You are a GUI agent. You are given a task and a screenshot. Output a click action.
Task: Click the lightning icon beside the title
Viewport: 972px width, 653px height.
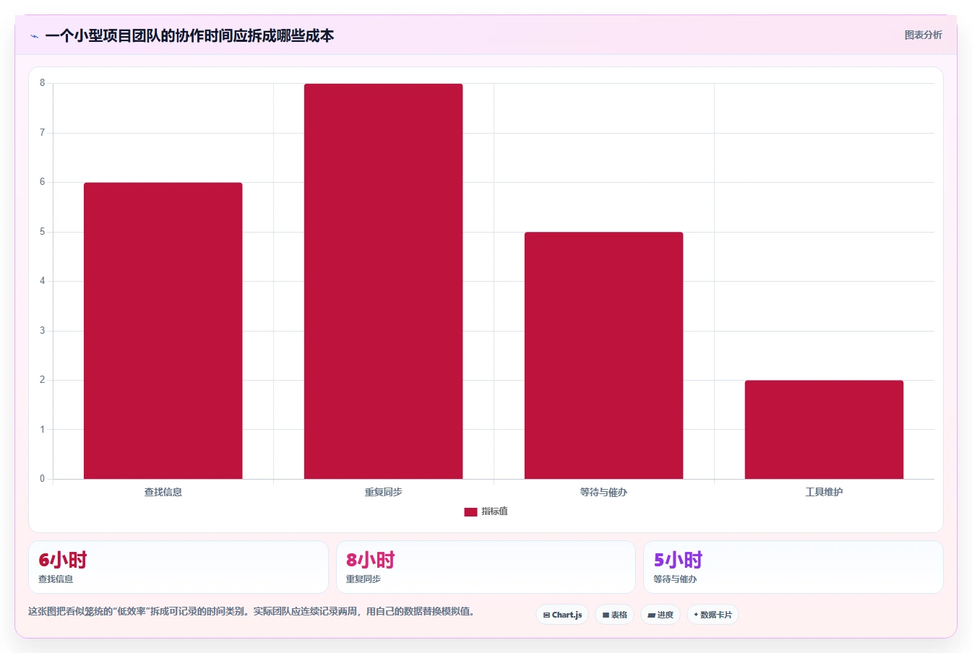click(34, 36)
